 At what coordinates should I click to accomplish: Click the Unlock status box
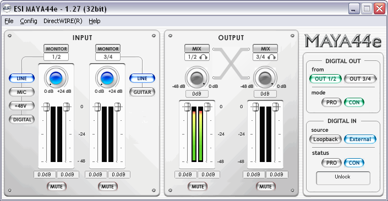343,178
